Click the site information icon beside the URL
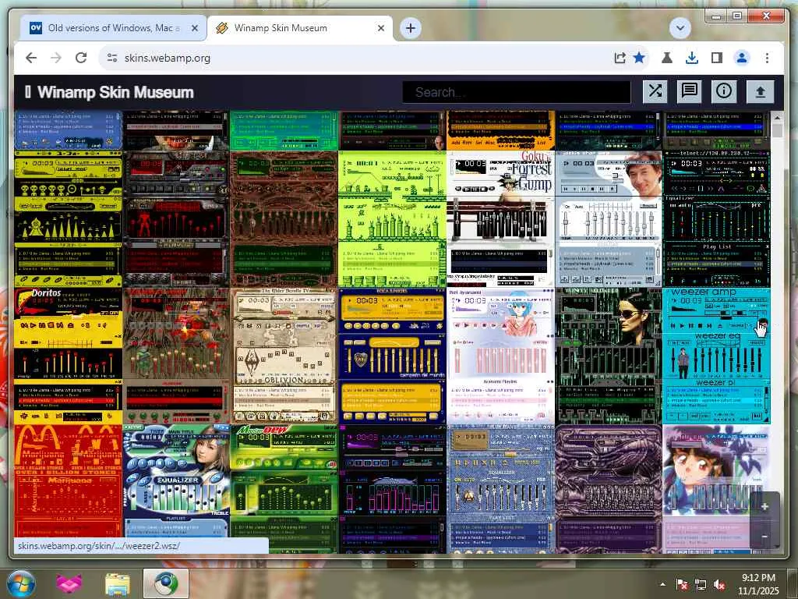 pyautogui.click(x=112, y=58)
